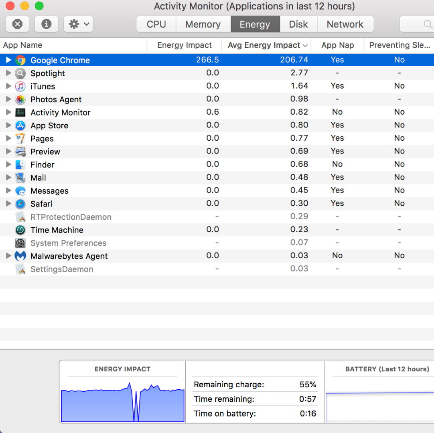Image resolution: width=434 pixels, height=433 pixels.
Task: Click the Malwarebytes Agent icon
Action: click(20, 256)
